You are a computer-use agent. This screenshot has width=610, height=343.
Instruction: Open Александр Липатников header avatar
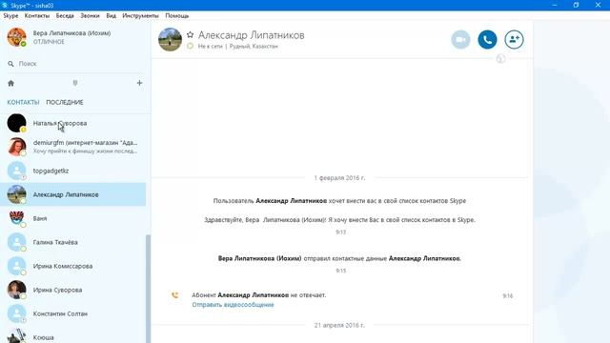coord(170,39)
